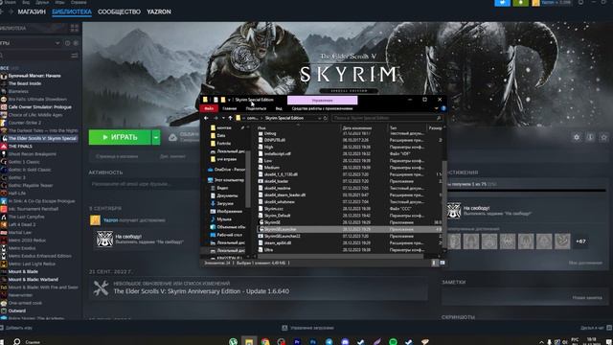Expand the Explorer address bar history dropdown
Image resolution: width=613 pixels, height=345 pixels.
coord(319,118)
